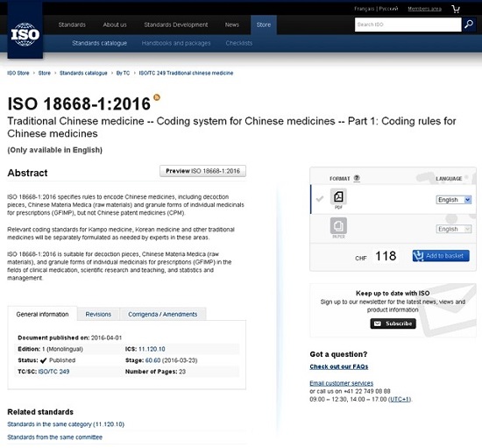Select the paper format icon
Viewport: 482px width, 448px height.
(338, 225)
